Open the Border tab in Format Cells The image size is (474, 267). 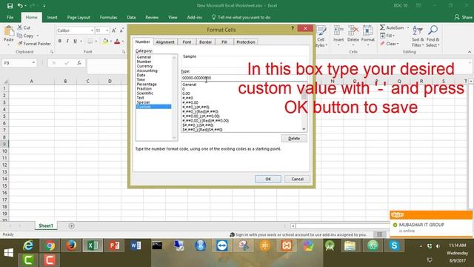[205, 42]
